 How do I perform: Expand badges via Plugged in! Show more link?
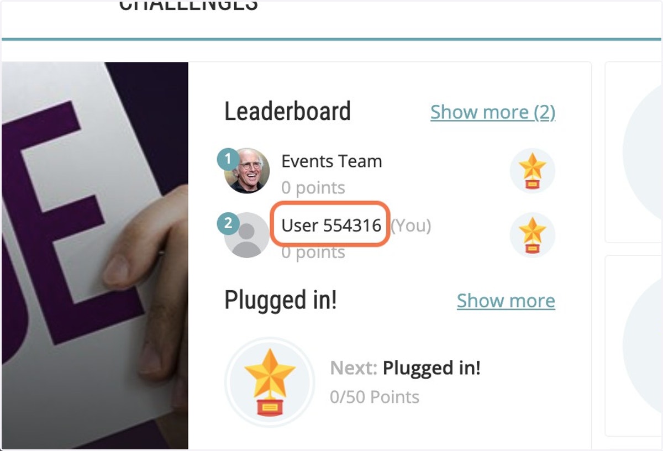[x=506, y=301]
